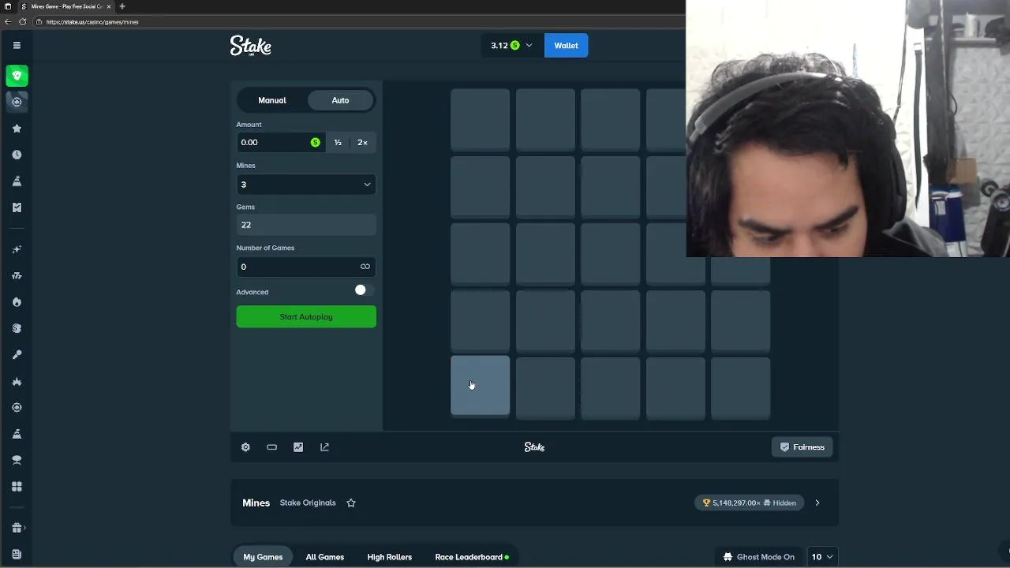Reload the page with browser refresh
The image size is (1010, 568).
[x=22, y=21]
